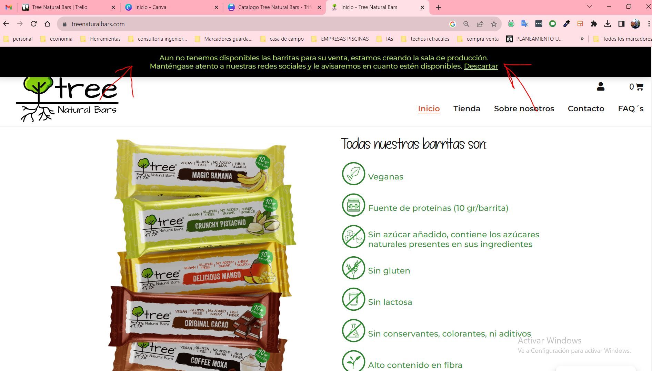Viewport: 652px width, 371px height.
Task: Dismiss the notice with Descartar
Action: (481, 66)
